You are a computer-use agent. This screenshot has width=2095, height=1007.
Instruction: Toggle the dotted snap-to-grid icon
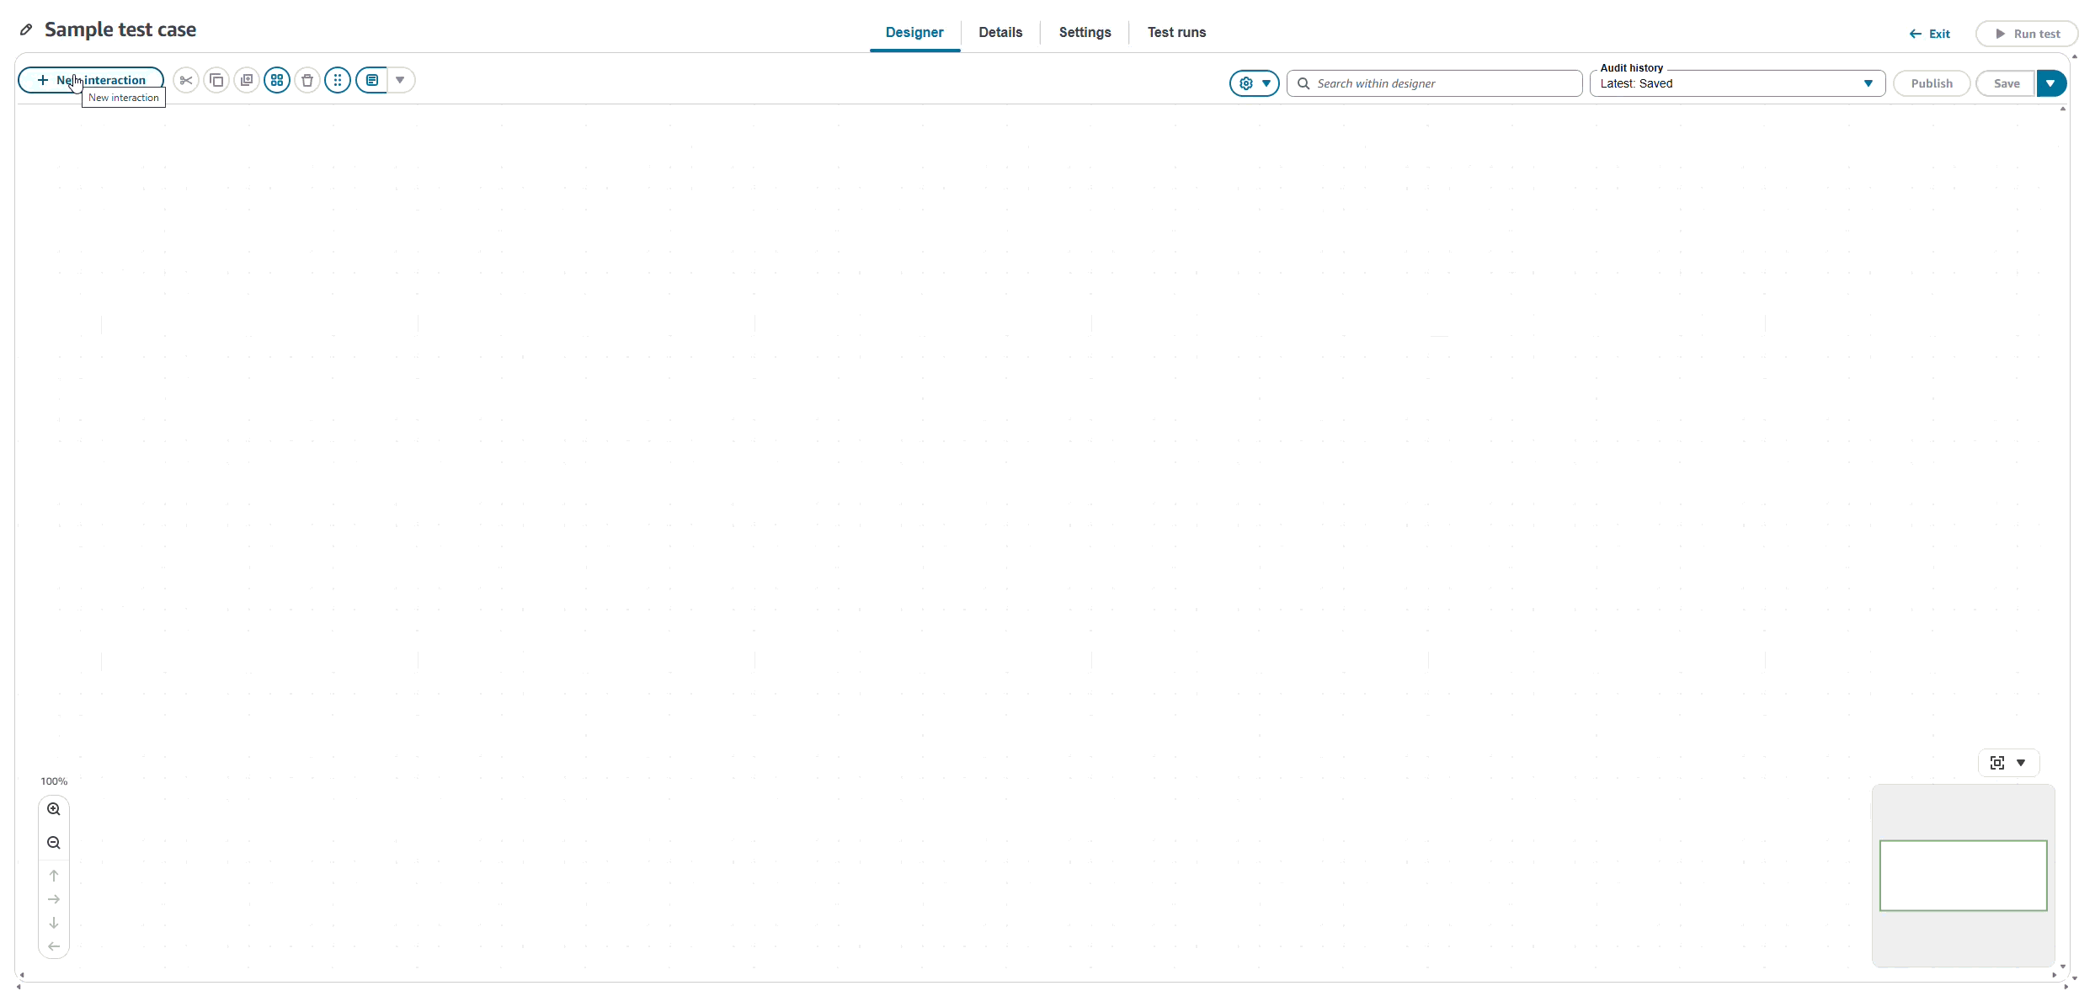click(338, 81)
